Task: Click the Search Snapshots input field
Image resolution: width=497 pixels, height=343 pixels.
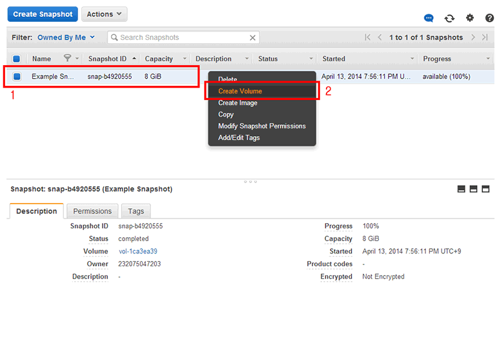Action: [x=183, y=37]
